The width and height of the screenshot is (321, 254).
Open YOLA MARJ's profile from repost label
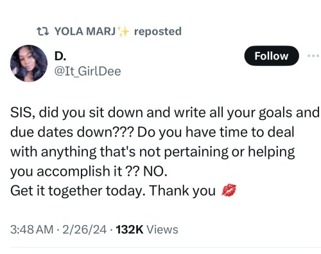click(85, 31)
